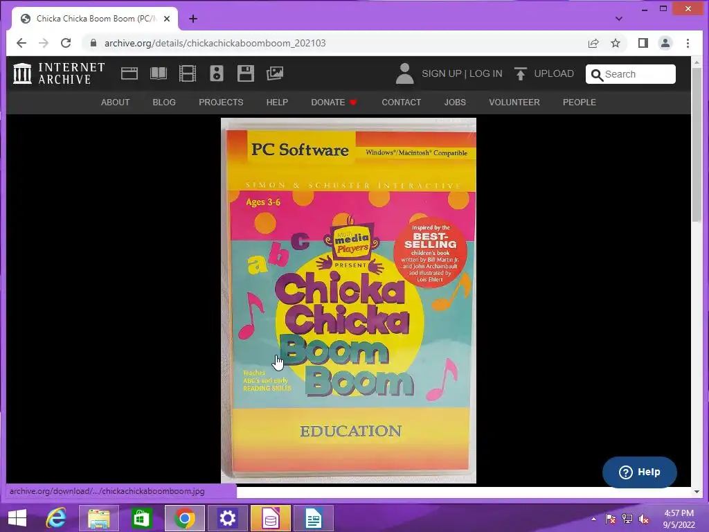The height and width of the screenshot is (532, 709).
Task: Open the Texts book icon
Action: point(159,73)
